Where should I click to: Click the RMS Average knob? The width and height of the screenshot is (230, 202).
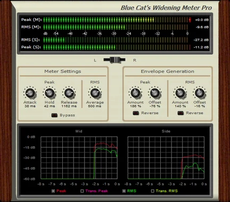click(x=95, y=94)
